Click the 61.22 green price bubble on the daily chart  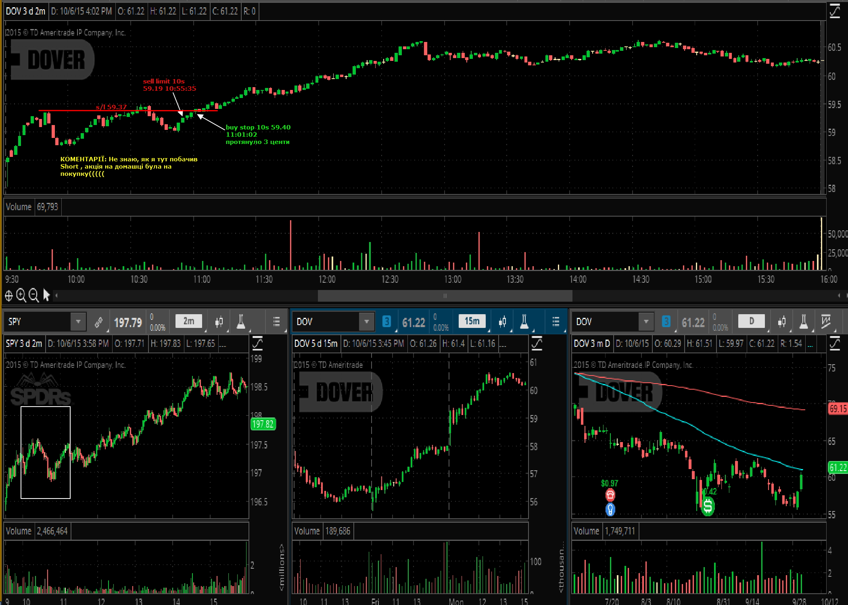pyautogui.click(x=838, y=467)
